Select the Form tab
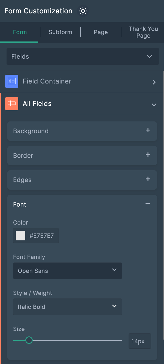The width and height of the screenshot is (164, 364). coord(20,32)
